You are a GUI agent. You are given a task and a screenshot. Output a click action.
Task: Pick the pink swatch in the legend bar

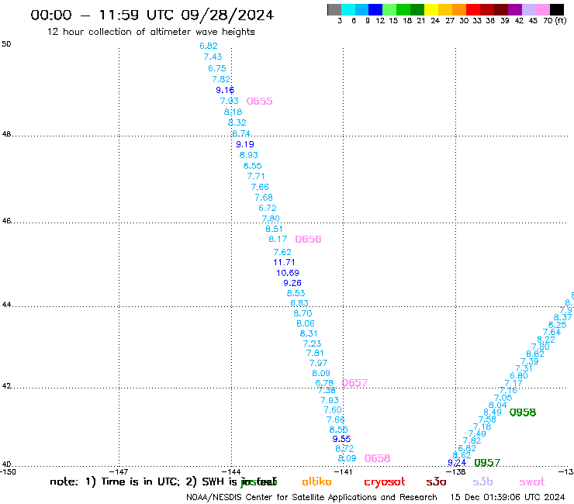click(x=542, y=9)
